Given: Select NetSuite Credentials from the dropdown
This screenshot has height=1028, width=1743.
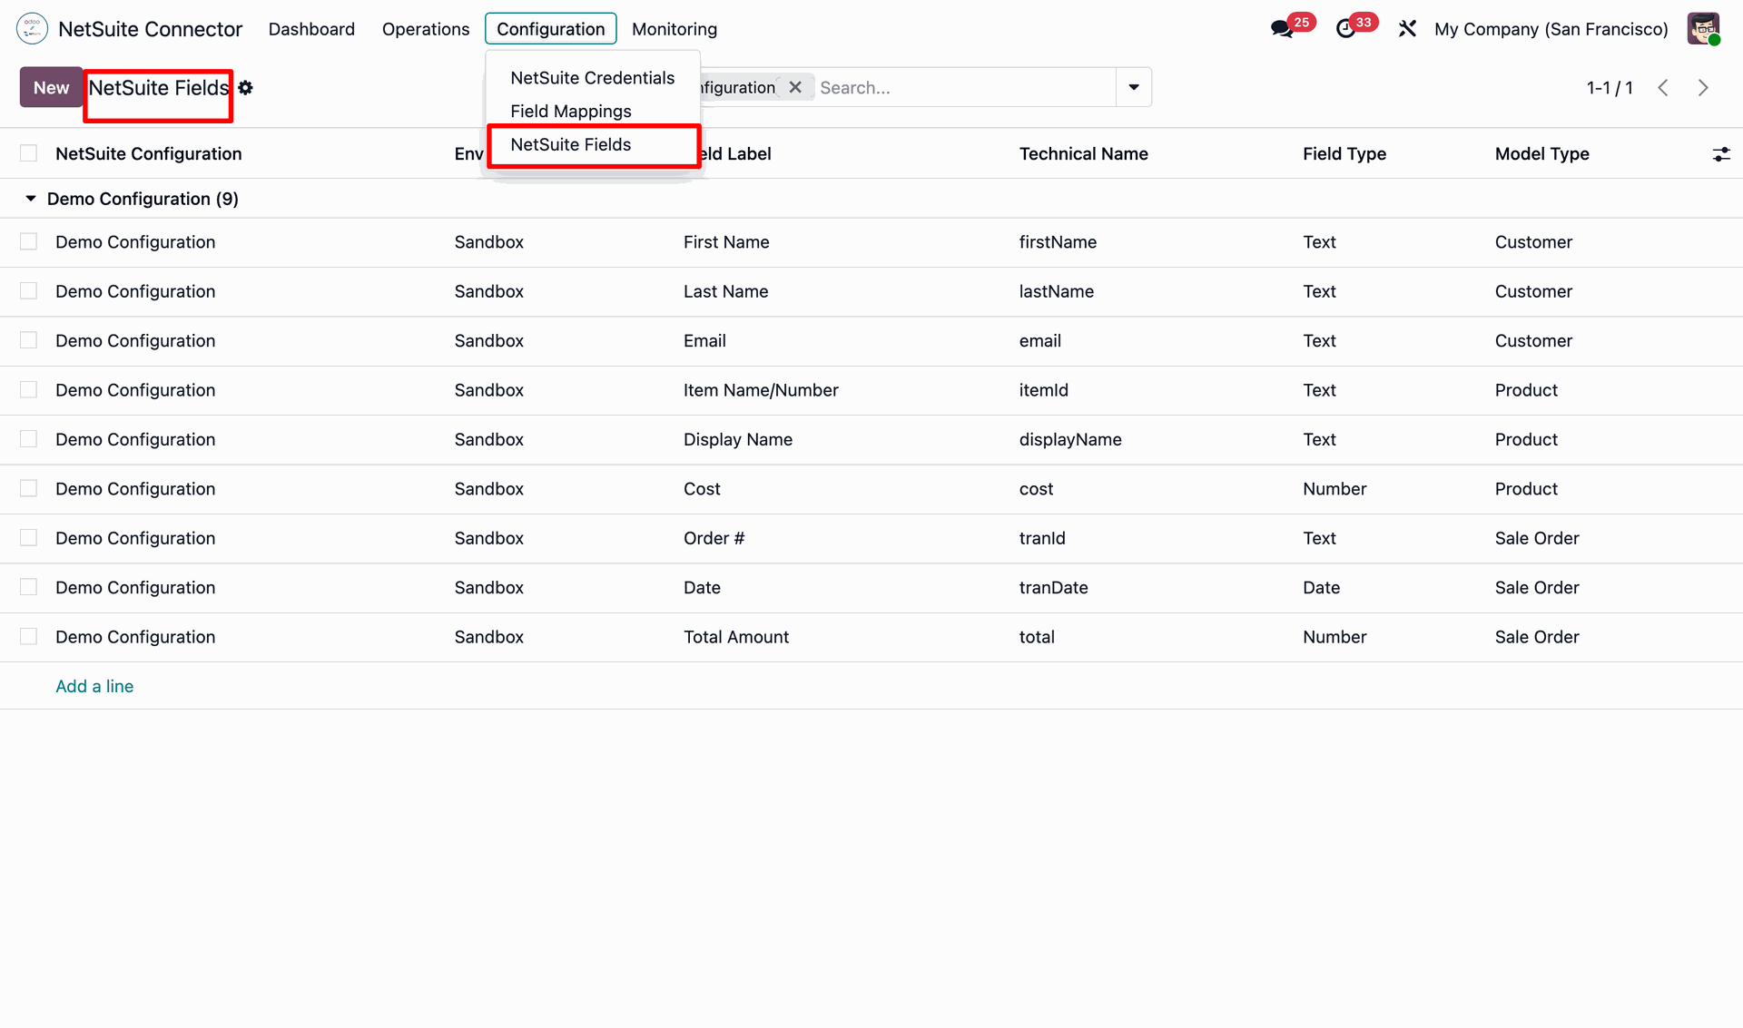Looking at the screenshot, I should click(x=593, y=78).
